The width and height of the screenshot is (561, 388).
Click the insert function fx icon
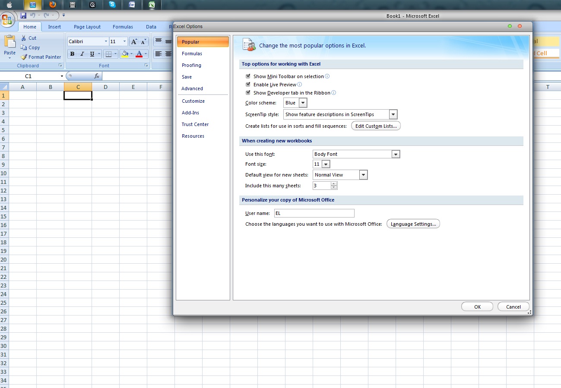click(97, 76)
